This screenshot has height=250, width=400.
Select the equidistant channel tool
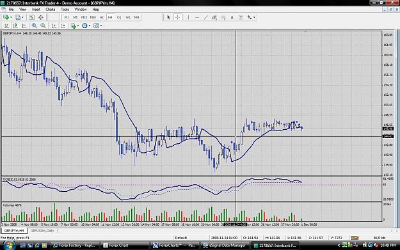pos(214,17)
